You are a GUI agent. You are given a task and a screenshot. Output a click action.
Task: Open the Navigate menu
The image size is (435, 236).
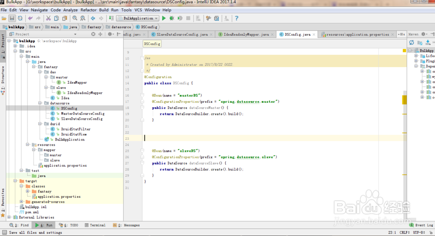(40, 10)
